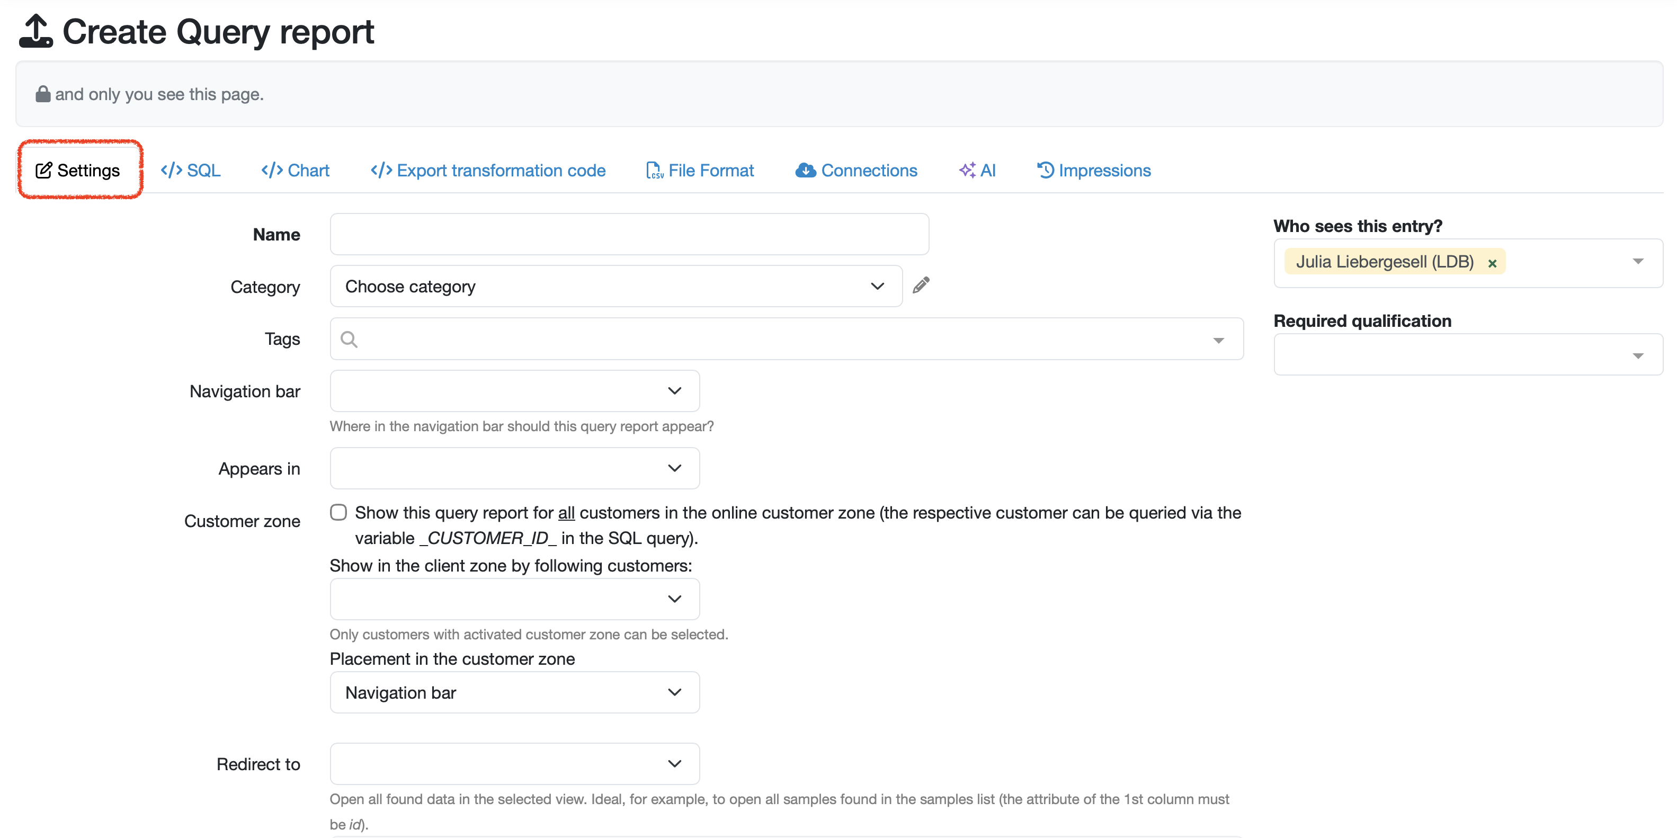Click the lock icon in the notice bar

(43, 94)
